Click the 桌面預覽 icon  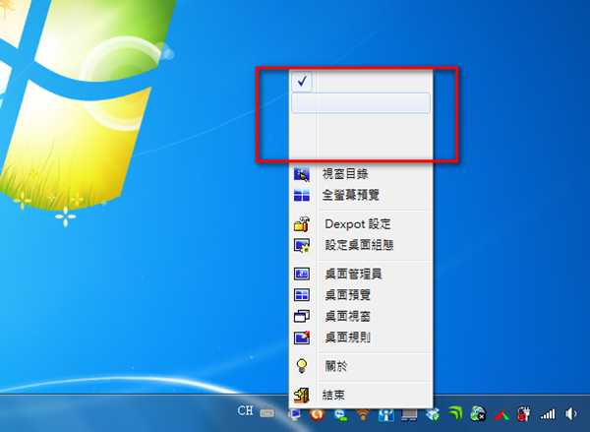pos(302,294)
